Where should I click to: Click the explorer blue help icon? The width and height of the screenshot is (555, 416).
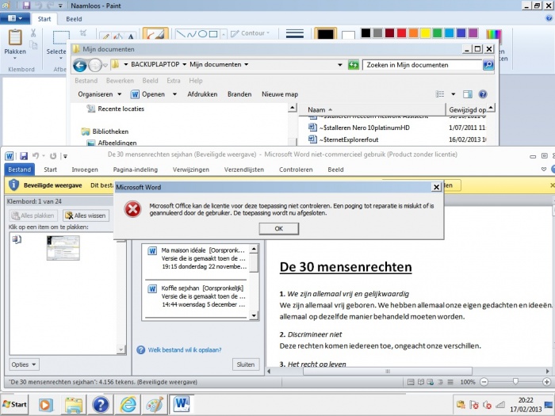pos(482,94)
